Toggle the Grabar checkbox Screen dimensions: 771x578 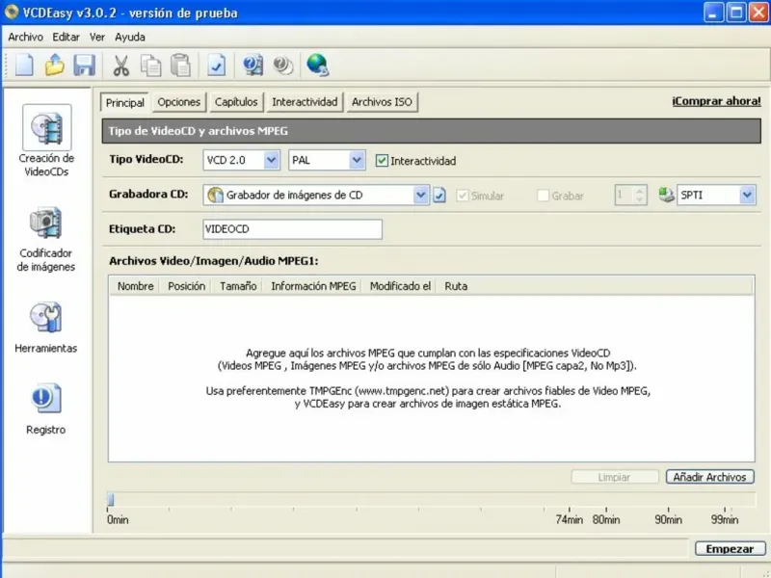pyautogui.click(x=544, y=196)
